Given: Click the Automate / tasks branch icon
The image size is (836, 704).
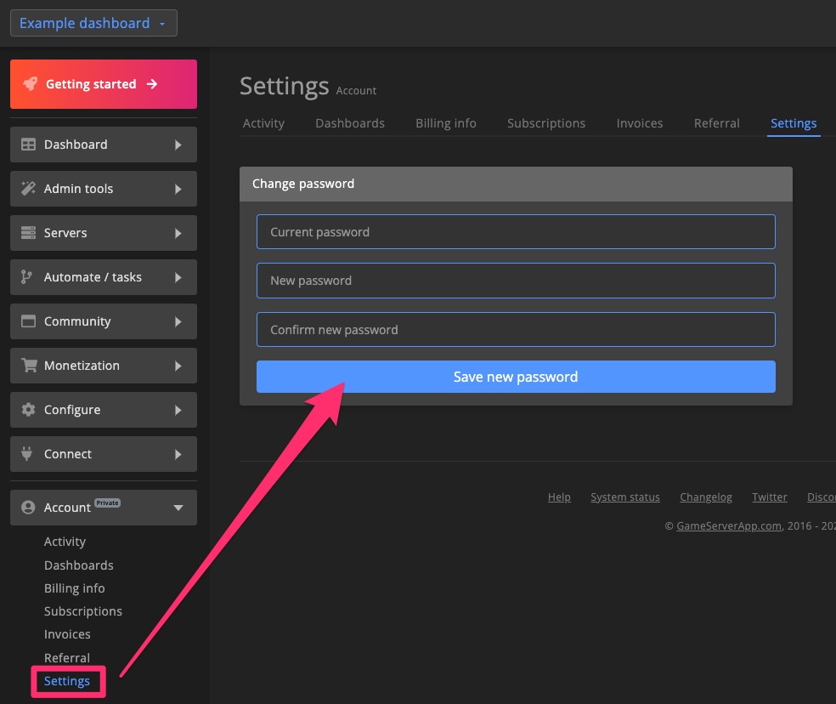Looking at the screenshot, I should click(27, 277).
